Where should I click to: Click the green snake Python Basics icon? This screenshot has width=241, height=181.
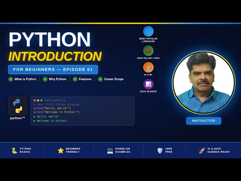coord(14,150)
